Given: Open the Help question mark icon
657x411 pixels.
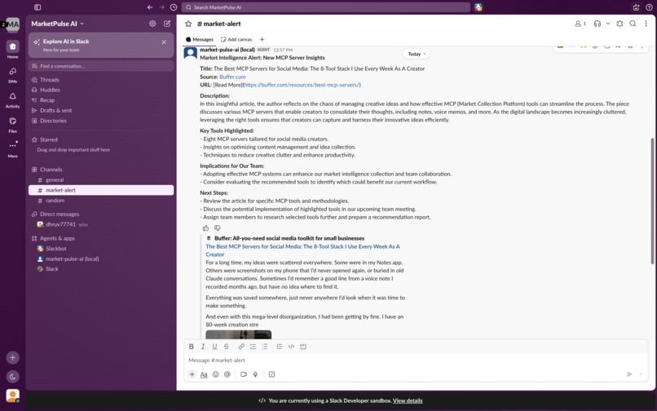Looking at the screenshot, I should point(649,7).
